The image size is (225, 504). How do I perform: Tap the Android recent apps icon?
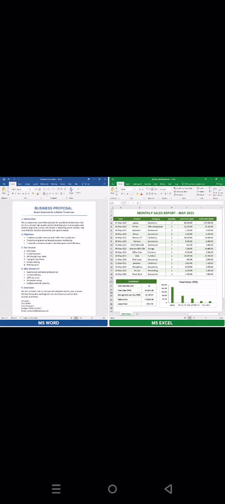click(56, 489)
